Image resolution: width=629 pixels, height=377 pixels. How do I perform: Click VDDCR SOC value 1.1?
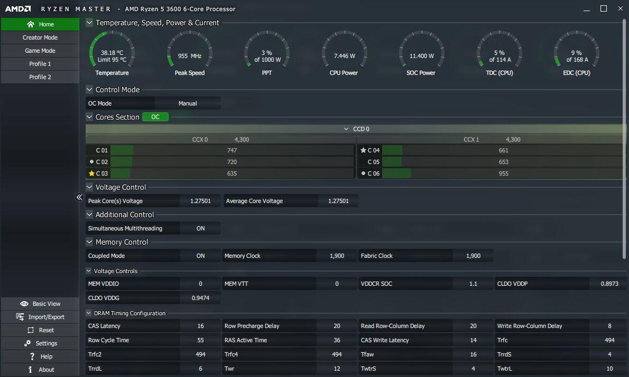point(473,283)
